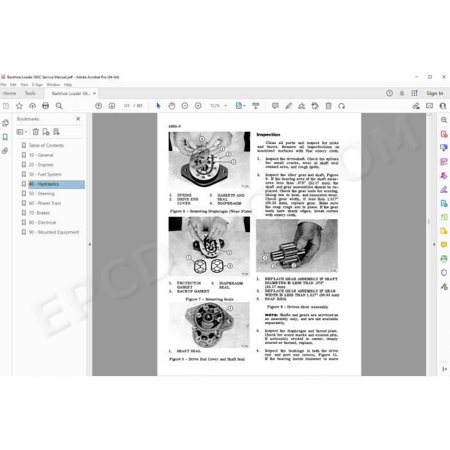This screenshot has height=450, width=450.
Task: Open the notifications bell
Action: click(x=402, y=93)
